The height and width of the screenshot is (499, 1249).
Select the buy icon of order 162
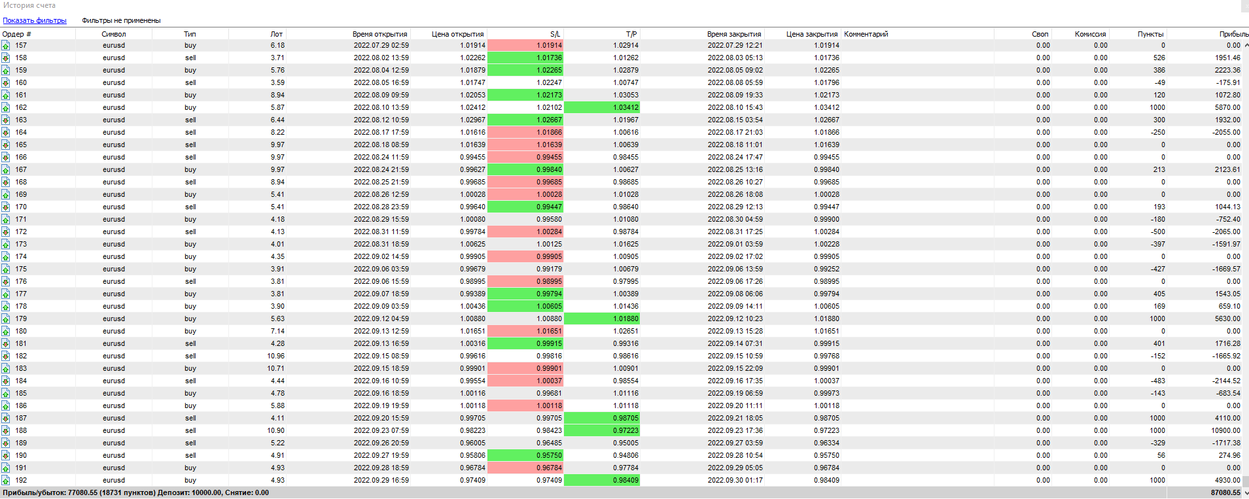point(5,108)
